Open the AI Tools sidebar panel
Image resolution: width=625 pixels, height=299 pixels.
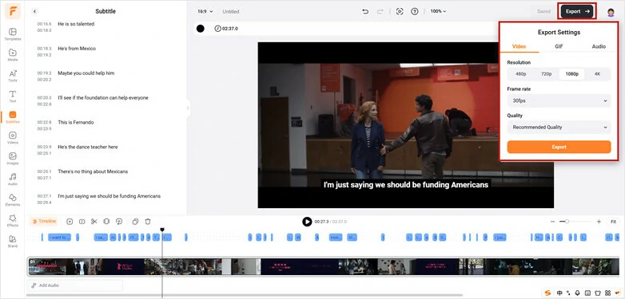(12, 76)
